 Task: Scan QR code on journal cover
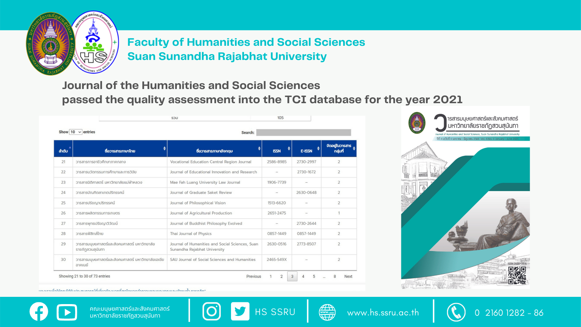coord(517,275)
